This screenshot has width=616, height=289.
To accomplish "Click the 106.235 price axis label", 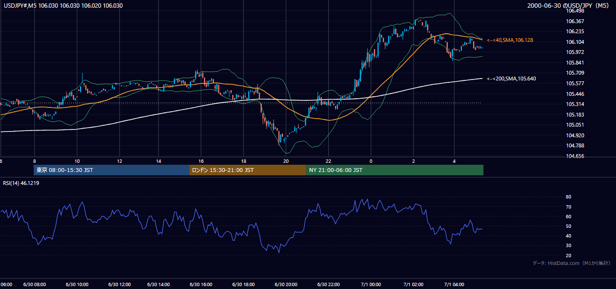I will [575, 31].
